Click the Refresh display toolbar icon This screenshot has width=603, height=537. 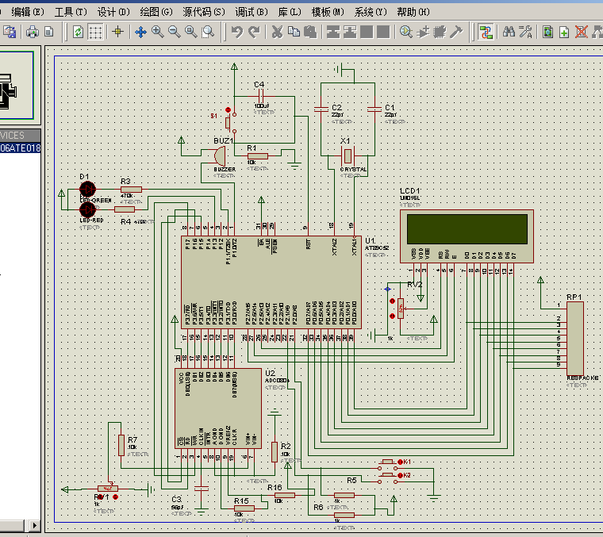click(78, 32)
